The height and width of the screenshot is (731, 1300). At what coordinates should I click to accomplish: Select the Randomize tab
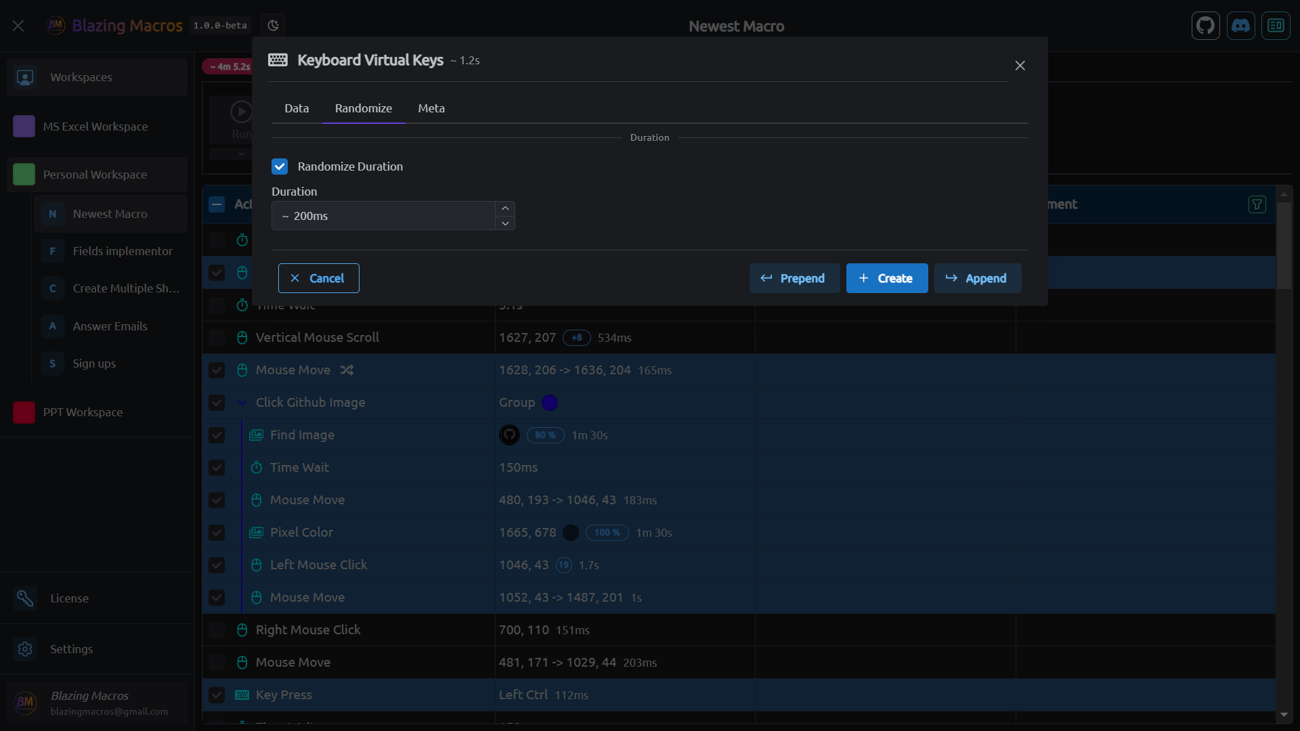point(364,108)
